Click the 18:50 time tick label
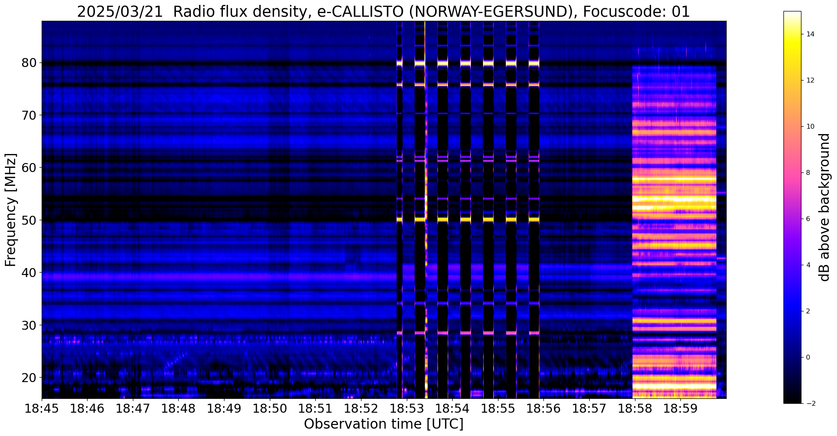This screenshot has height=436, width=837. click(x=270, y=408)
